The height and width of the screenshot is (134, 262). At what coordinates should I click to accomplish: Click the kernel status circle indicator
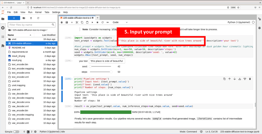253,22
